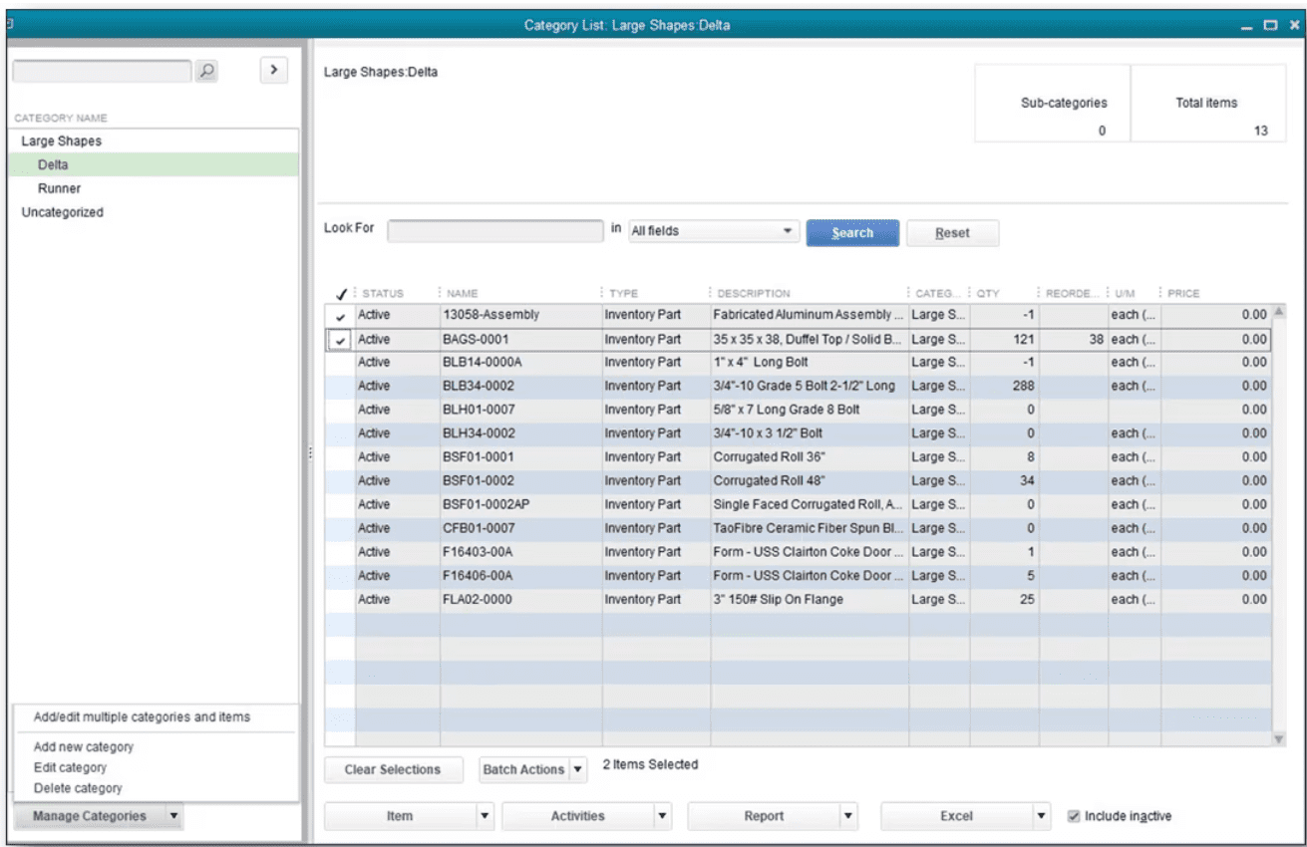Viewport: 1307px width, 847px height.
Task: Open the Report dropdown arrow
Action: [848, 816]
